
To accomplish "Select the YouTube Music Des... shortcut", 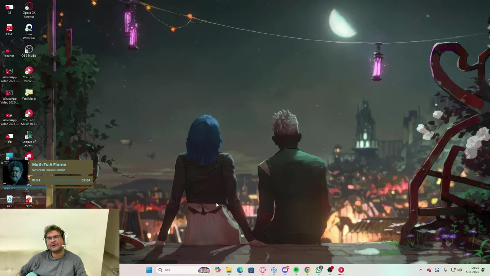I will (x=29, y=117).
